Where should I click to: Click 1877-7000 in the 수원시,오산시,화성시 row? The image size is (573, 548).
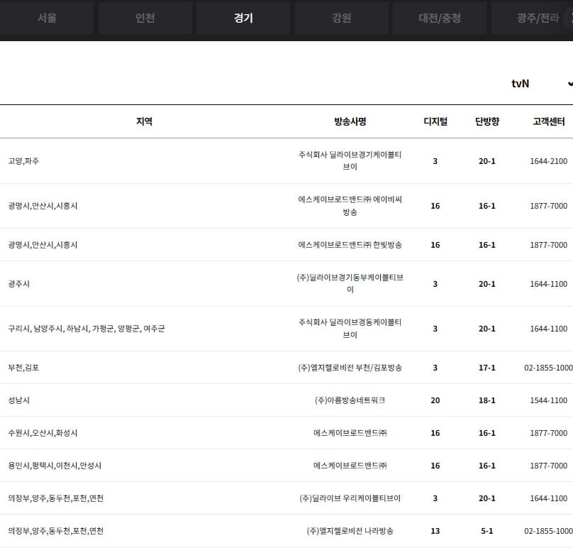click(x=548, y=433)
